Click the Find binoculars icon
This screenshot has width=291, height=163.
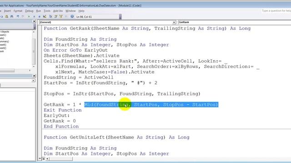pos(12,16)
